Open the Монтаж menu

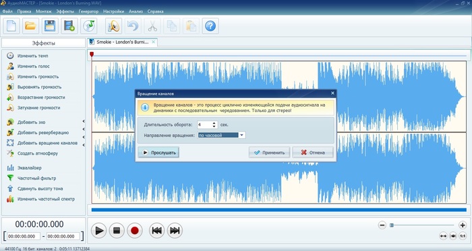44,11
